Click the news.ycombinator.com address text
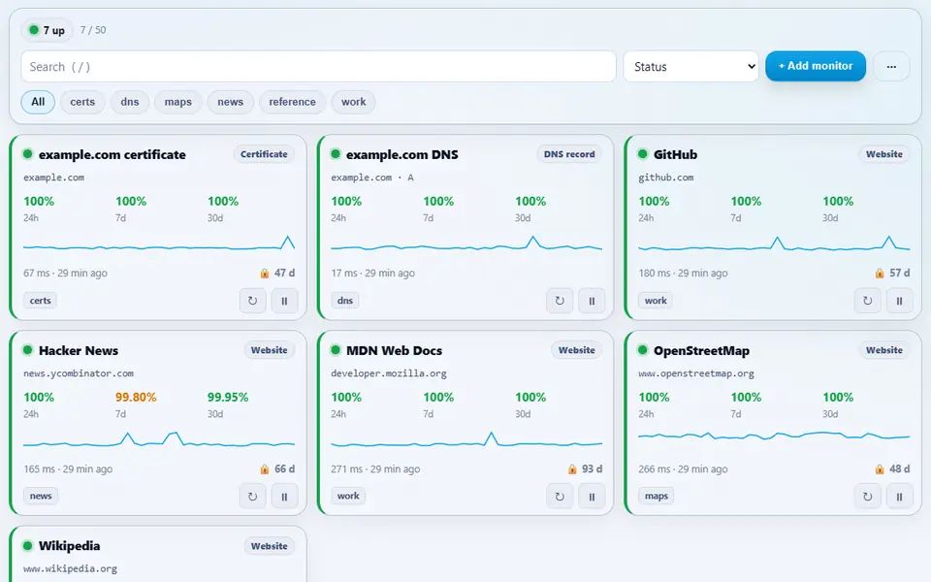 tap(79, 373)
